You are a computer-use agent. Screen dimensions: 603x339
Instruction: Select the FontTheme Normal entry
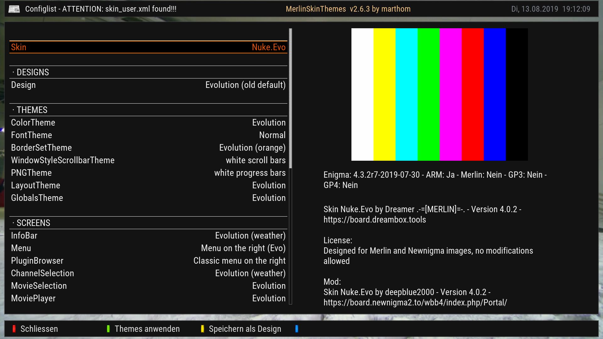148,135
